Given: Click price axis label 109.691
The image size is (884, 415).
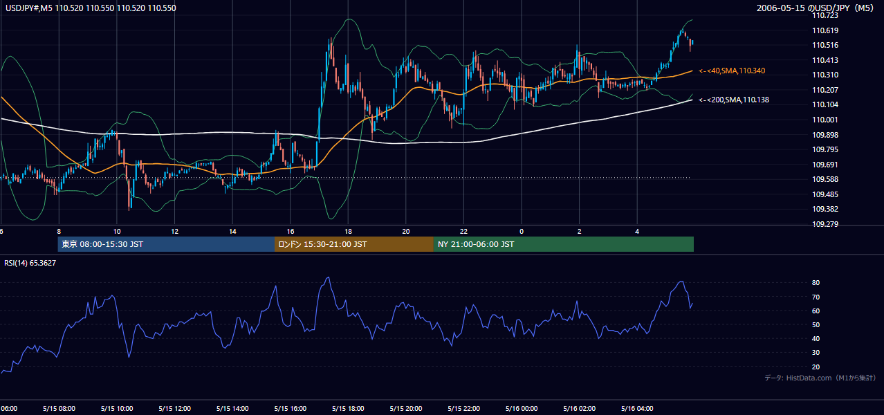Looking at the screenshot, I should (825, 165).
